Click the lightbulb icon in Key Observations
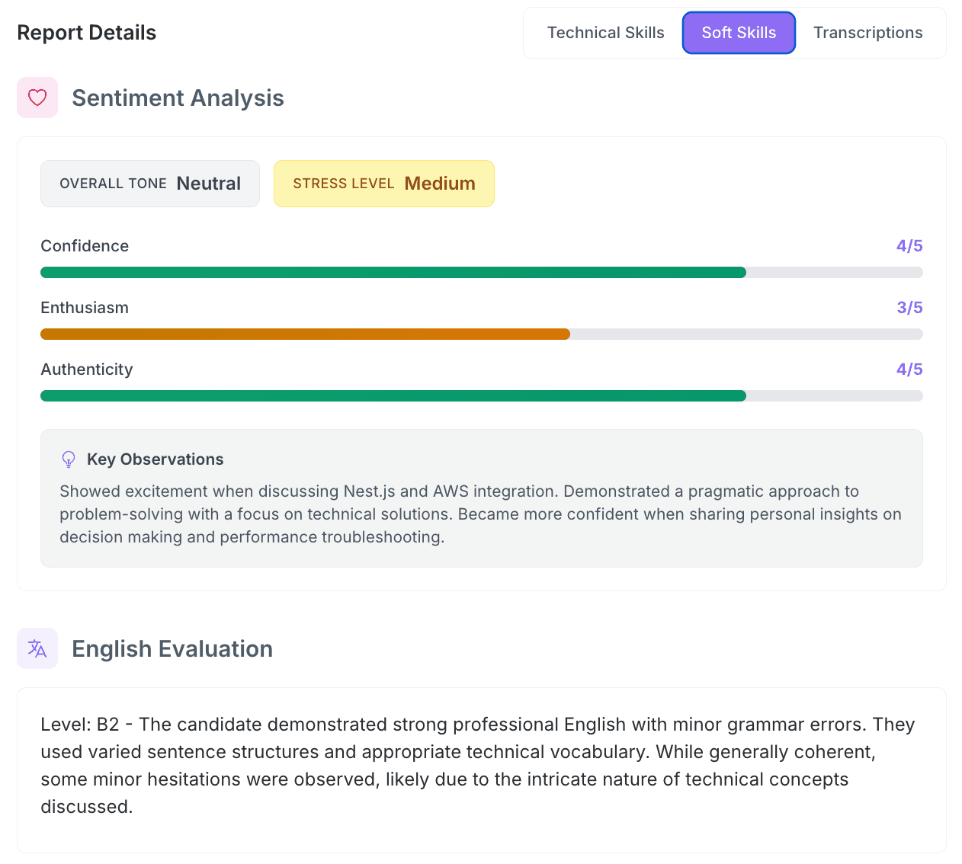This screenshot has height=864, width=962. (x=69, y=459)
